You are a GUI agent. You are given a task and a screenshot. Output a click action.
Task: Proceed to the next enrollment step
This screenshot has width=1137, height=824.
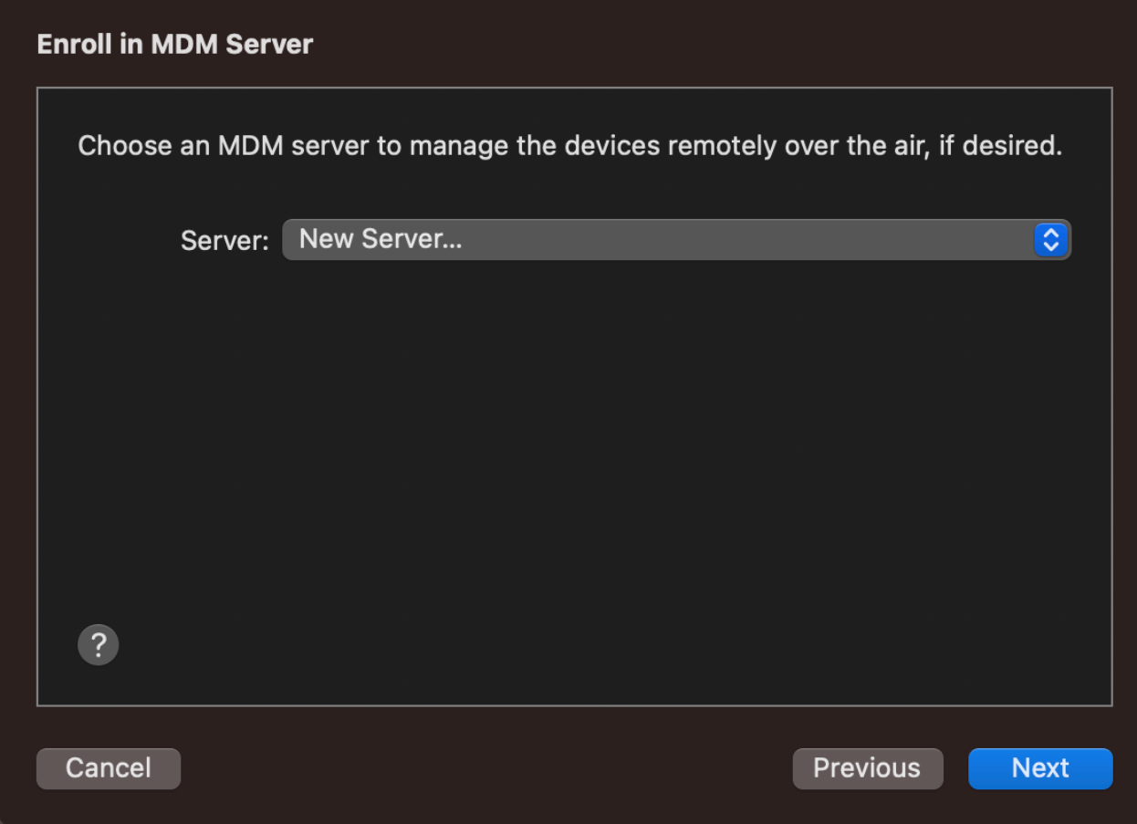coord(1039,768)
